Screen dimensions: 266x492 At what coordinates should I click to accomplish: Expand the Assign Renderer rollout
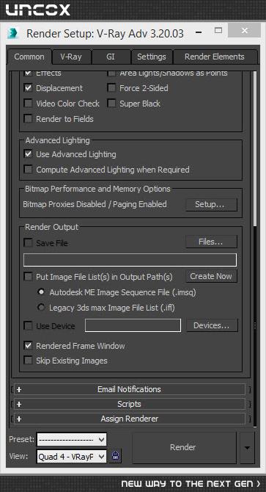click(130, 419)
